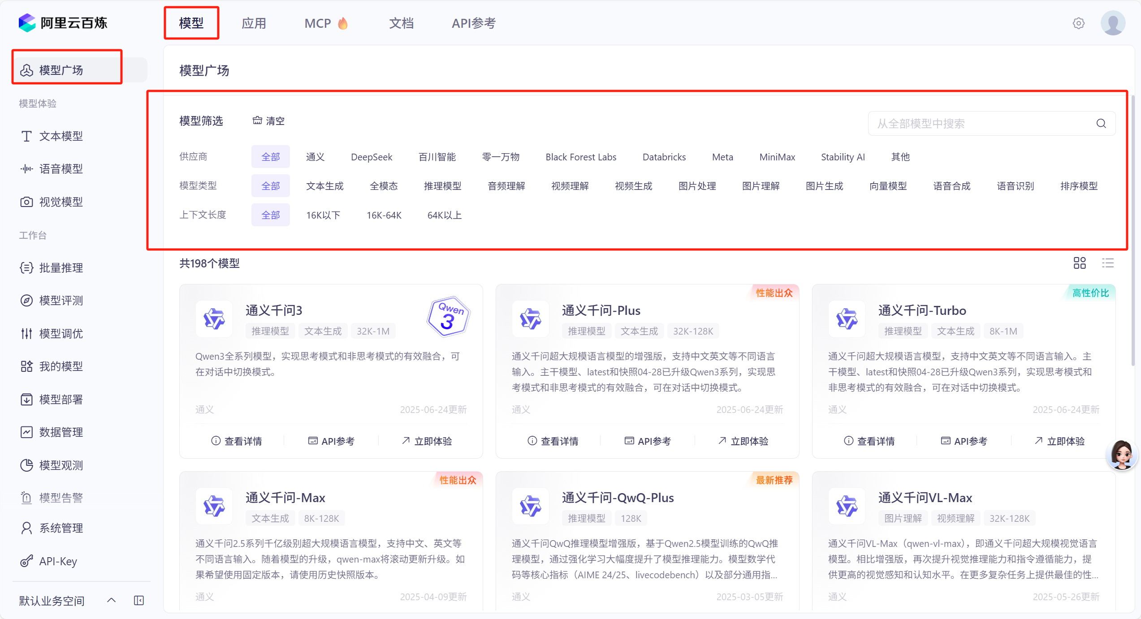
Task: Open the API参考 navigation tab
Action: (473, 23)
